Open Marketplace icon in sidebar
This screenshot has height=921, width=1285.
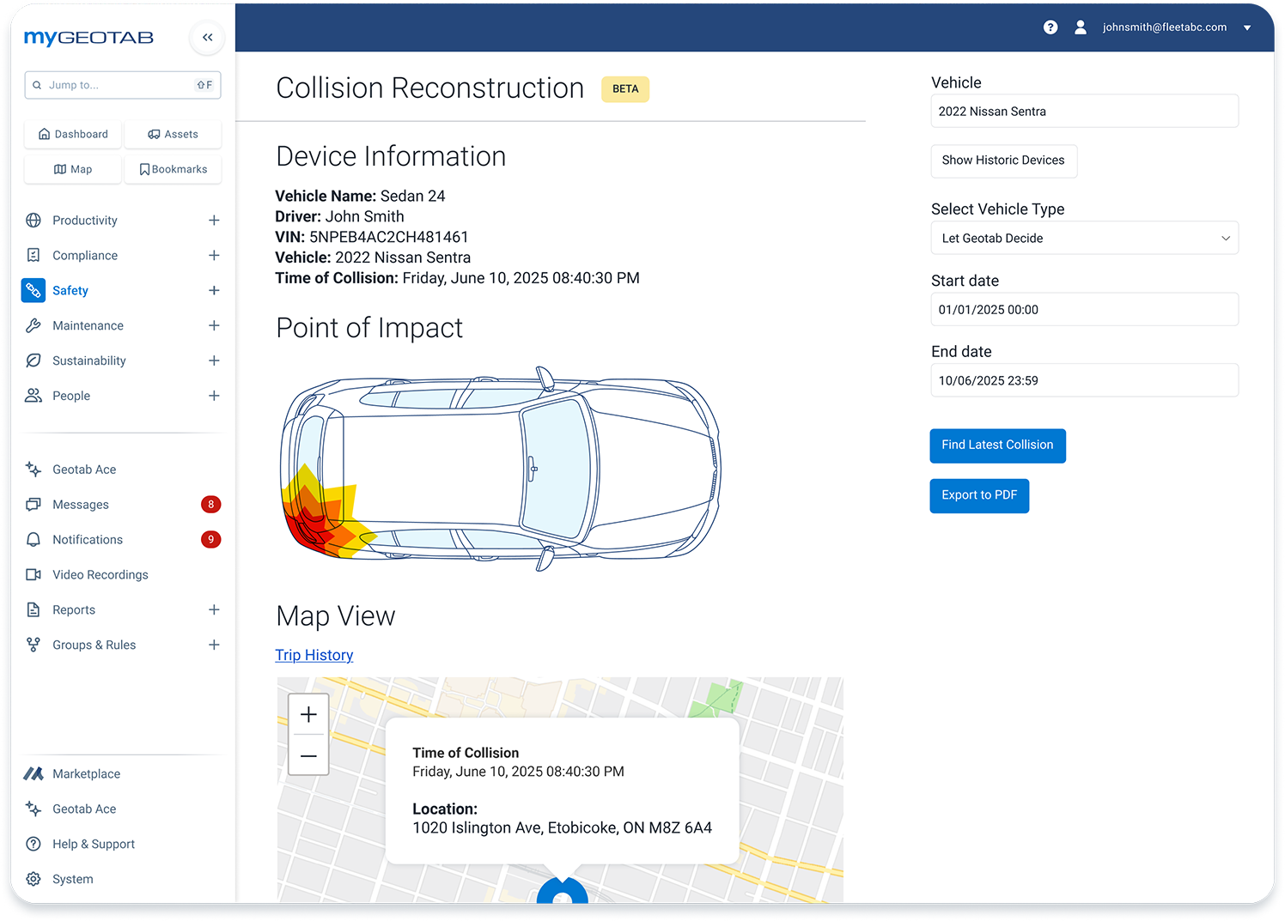click(33, 773)
